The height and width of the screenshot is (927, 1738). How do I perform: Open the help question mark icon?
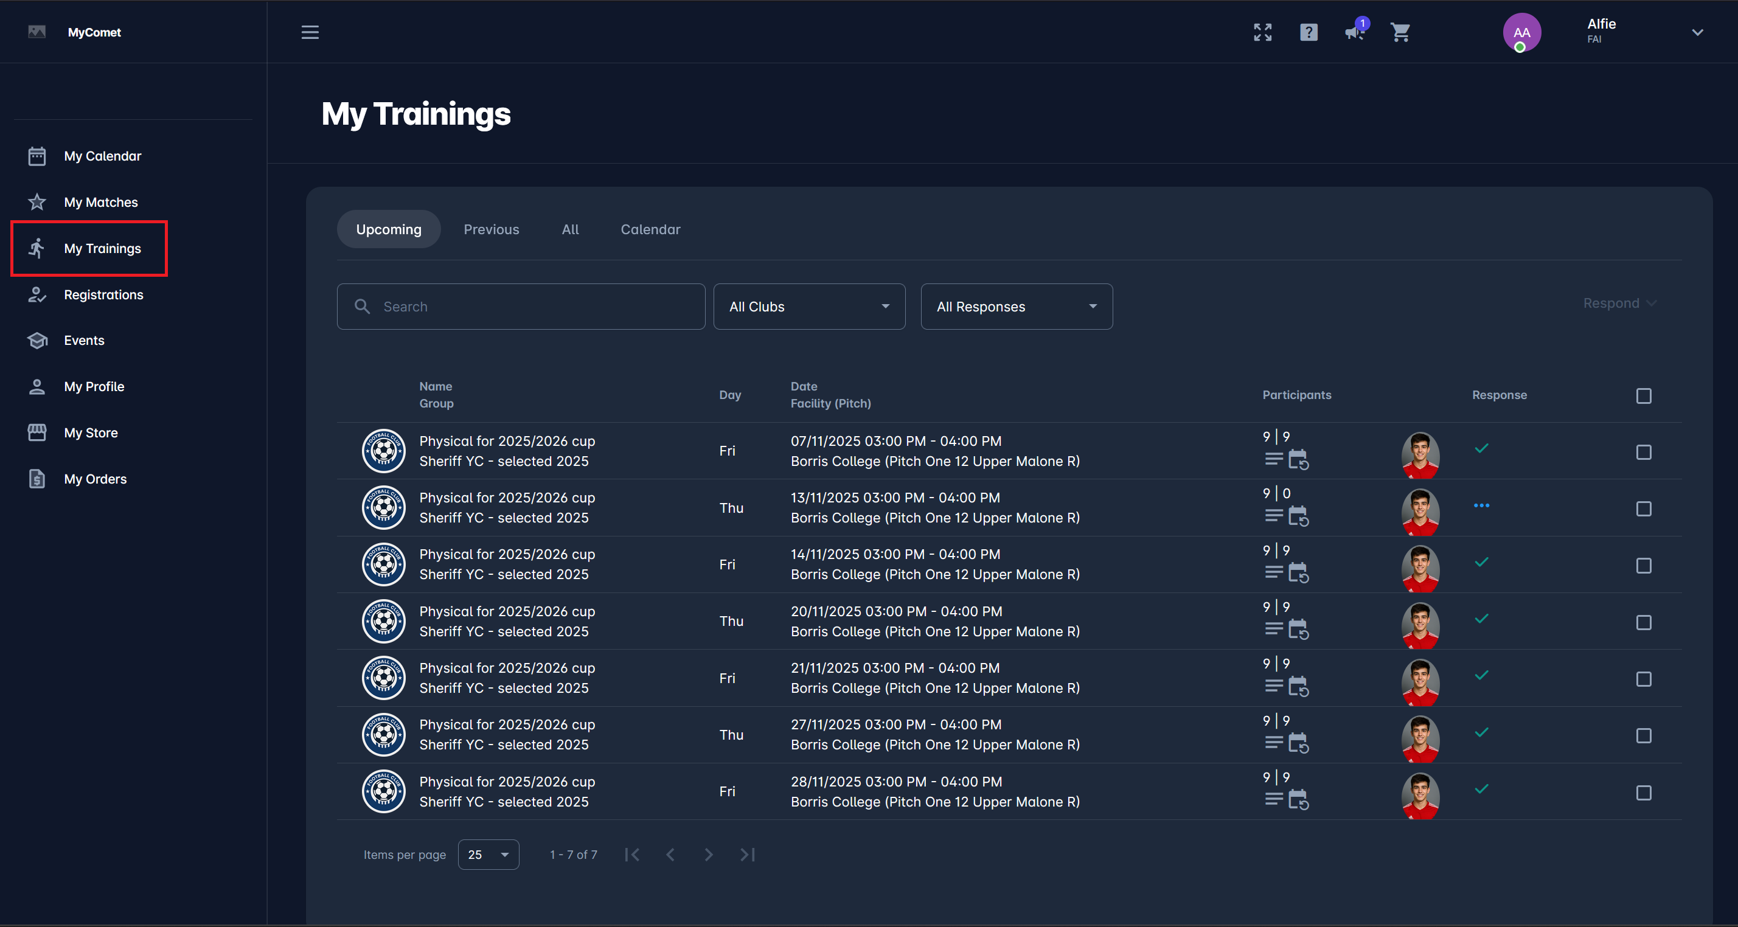[1309, 32]
